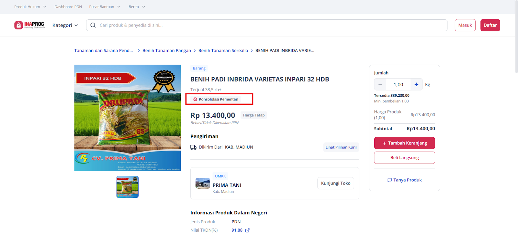Click Lihat Pilihan Kurir

(x=341, y=147)
